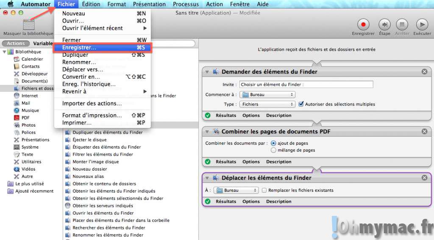Select Calendrier in the library
Screen dimensions: 434x240
coord(32,59)
